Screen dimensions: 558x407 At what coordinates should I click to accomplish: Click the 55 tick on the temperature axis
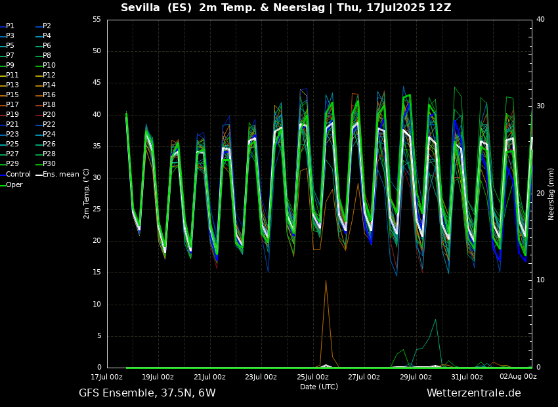(x=97, y=20)
